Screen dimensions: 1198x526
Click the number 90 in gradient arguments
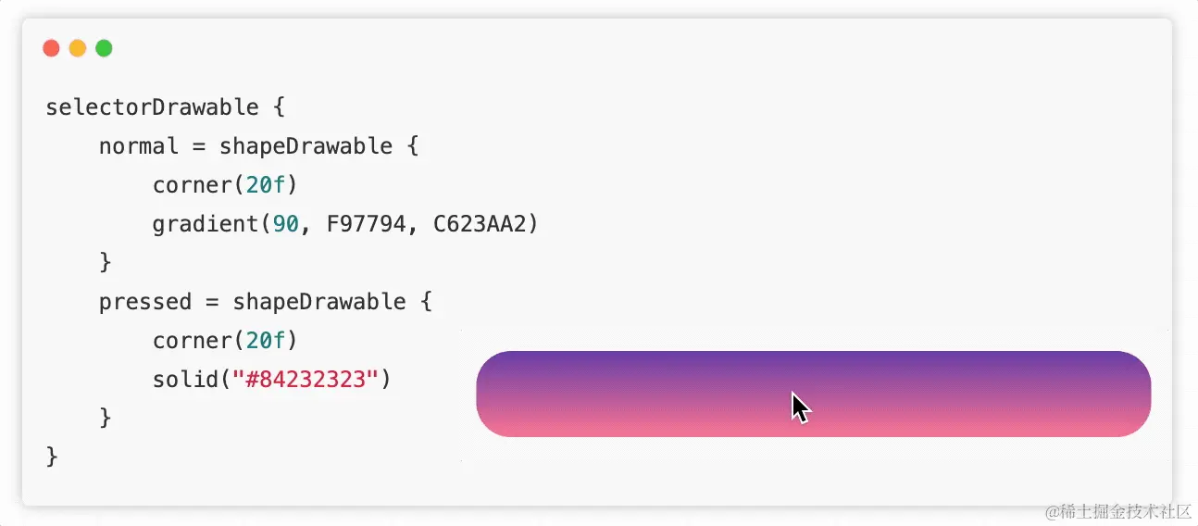pyautogui.click(x=286, y=224)
